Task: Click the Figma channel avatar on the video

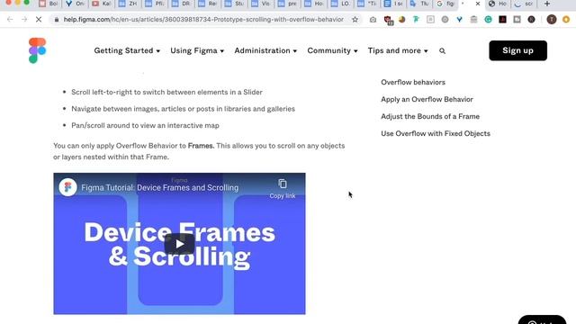Action: click(68, 187)
